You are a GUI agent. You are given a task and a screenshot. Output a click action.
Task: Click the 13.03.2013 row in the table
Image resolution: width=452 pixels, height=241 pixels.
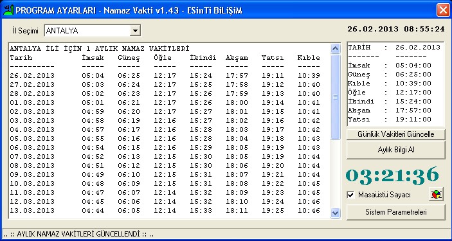165,211
